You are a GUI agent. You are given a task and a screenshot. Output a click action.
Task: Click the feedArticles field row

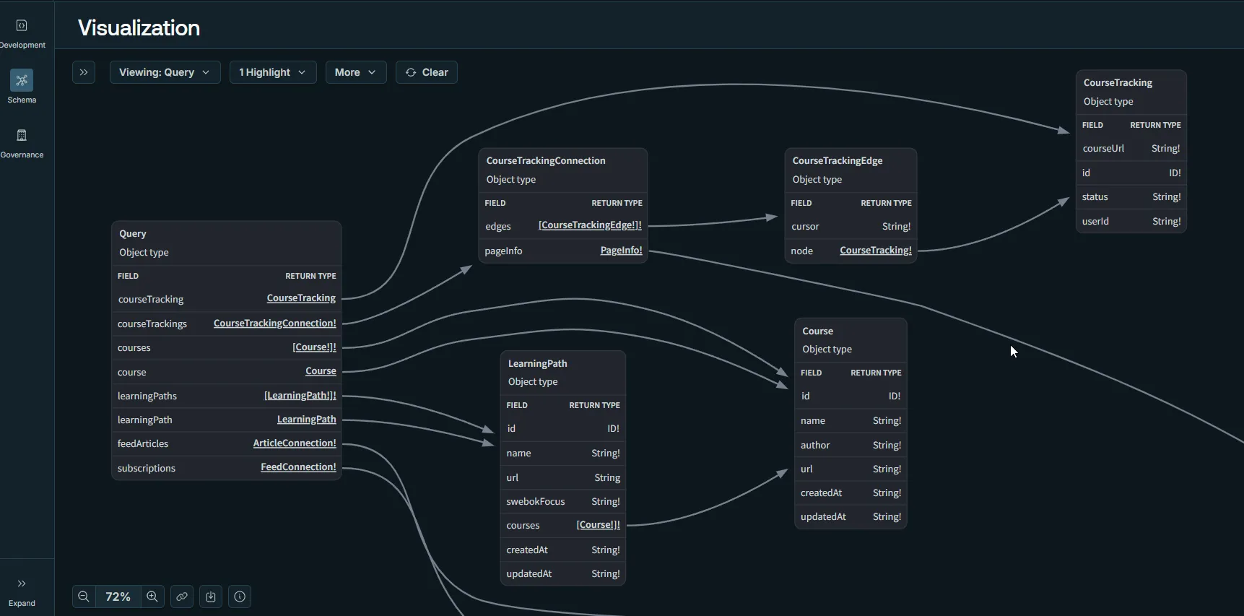coord(226,443)
